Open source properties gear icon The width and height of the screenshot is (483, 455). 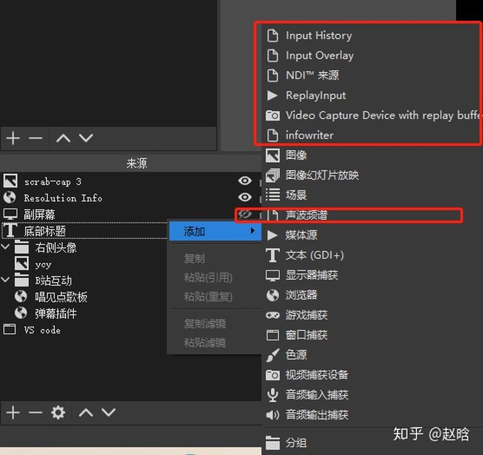58,413
